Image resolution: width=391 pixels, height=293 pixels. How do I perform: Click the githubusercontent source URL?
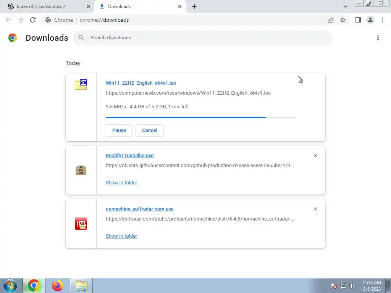200,166
